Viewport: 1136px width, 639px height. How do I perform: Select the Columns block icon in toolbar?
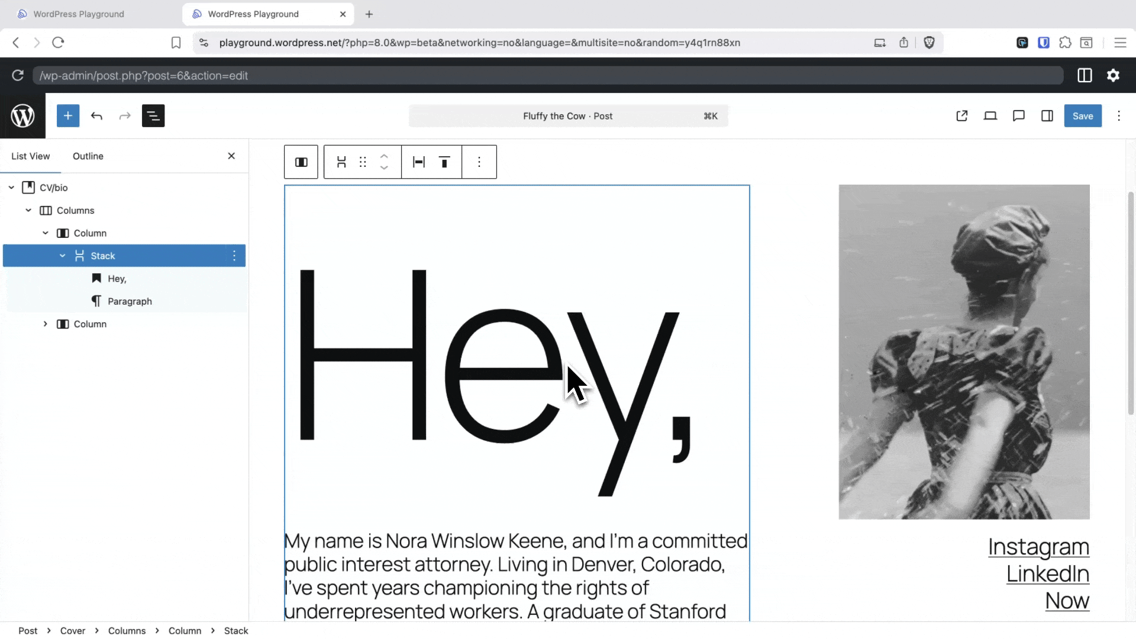click(301, 162)
